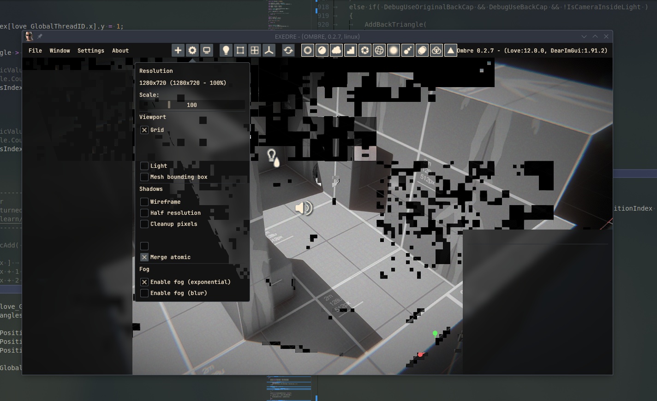Image resolution: width=657 pixels, height=401 pixels.
Task: Enable the Wireframe shadows checkbox
Action: pos(144,202)
